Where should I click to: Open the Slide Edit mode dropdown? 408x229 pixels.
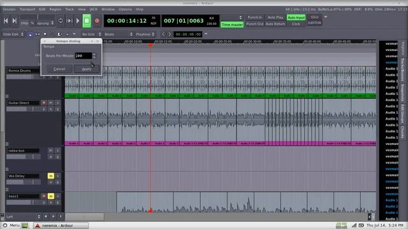[13, 34]
